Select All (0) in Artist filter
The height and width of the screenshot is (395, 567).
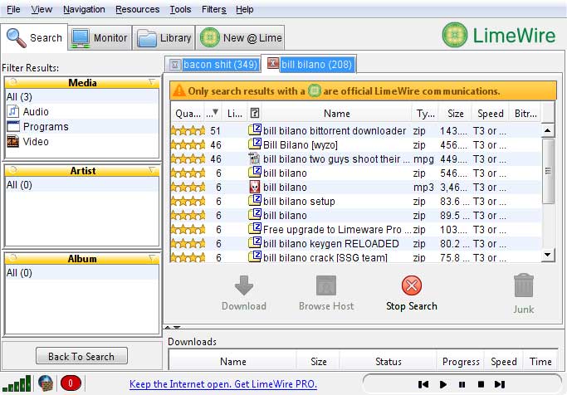[82, 185]
